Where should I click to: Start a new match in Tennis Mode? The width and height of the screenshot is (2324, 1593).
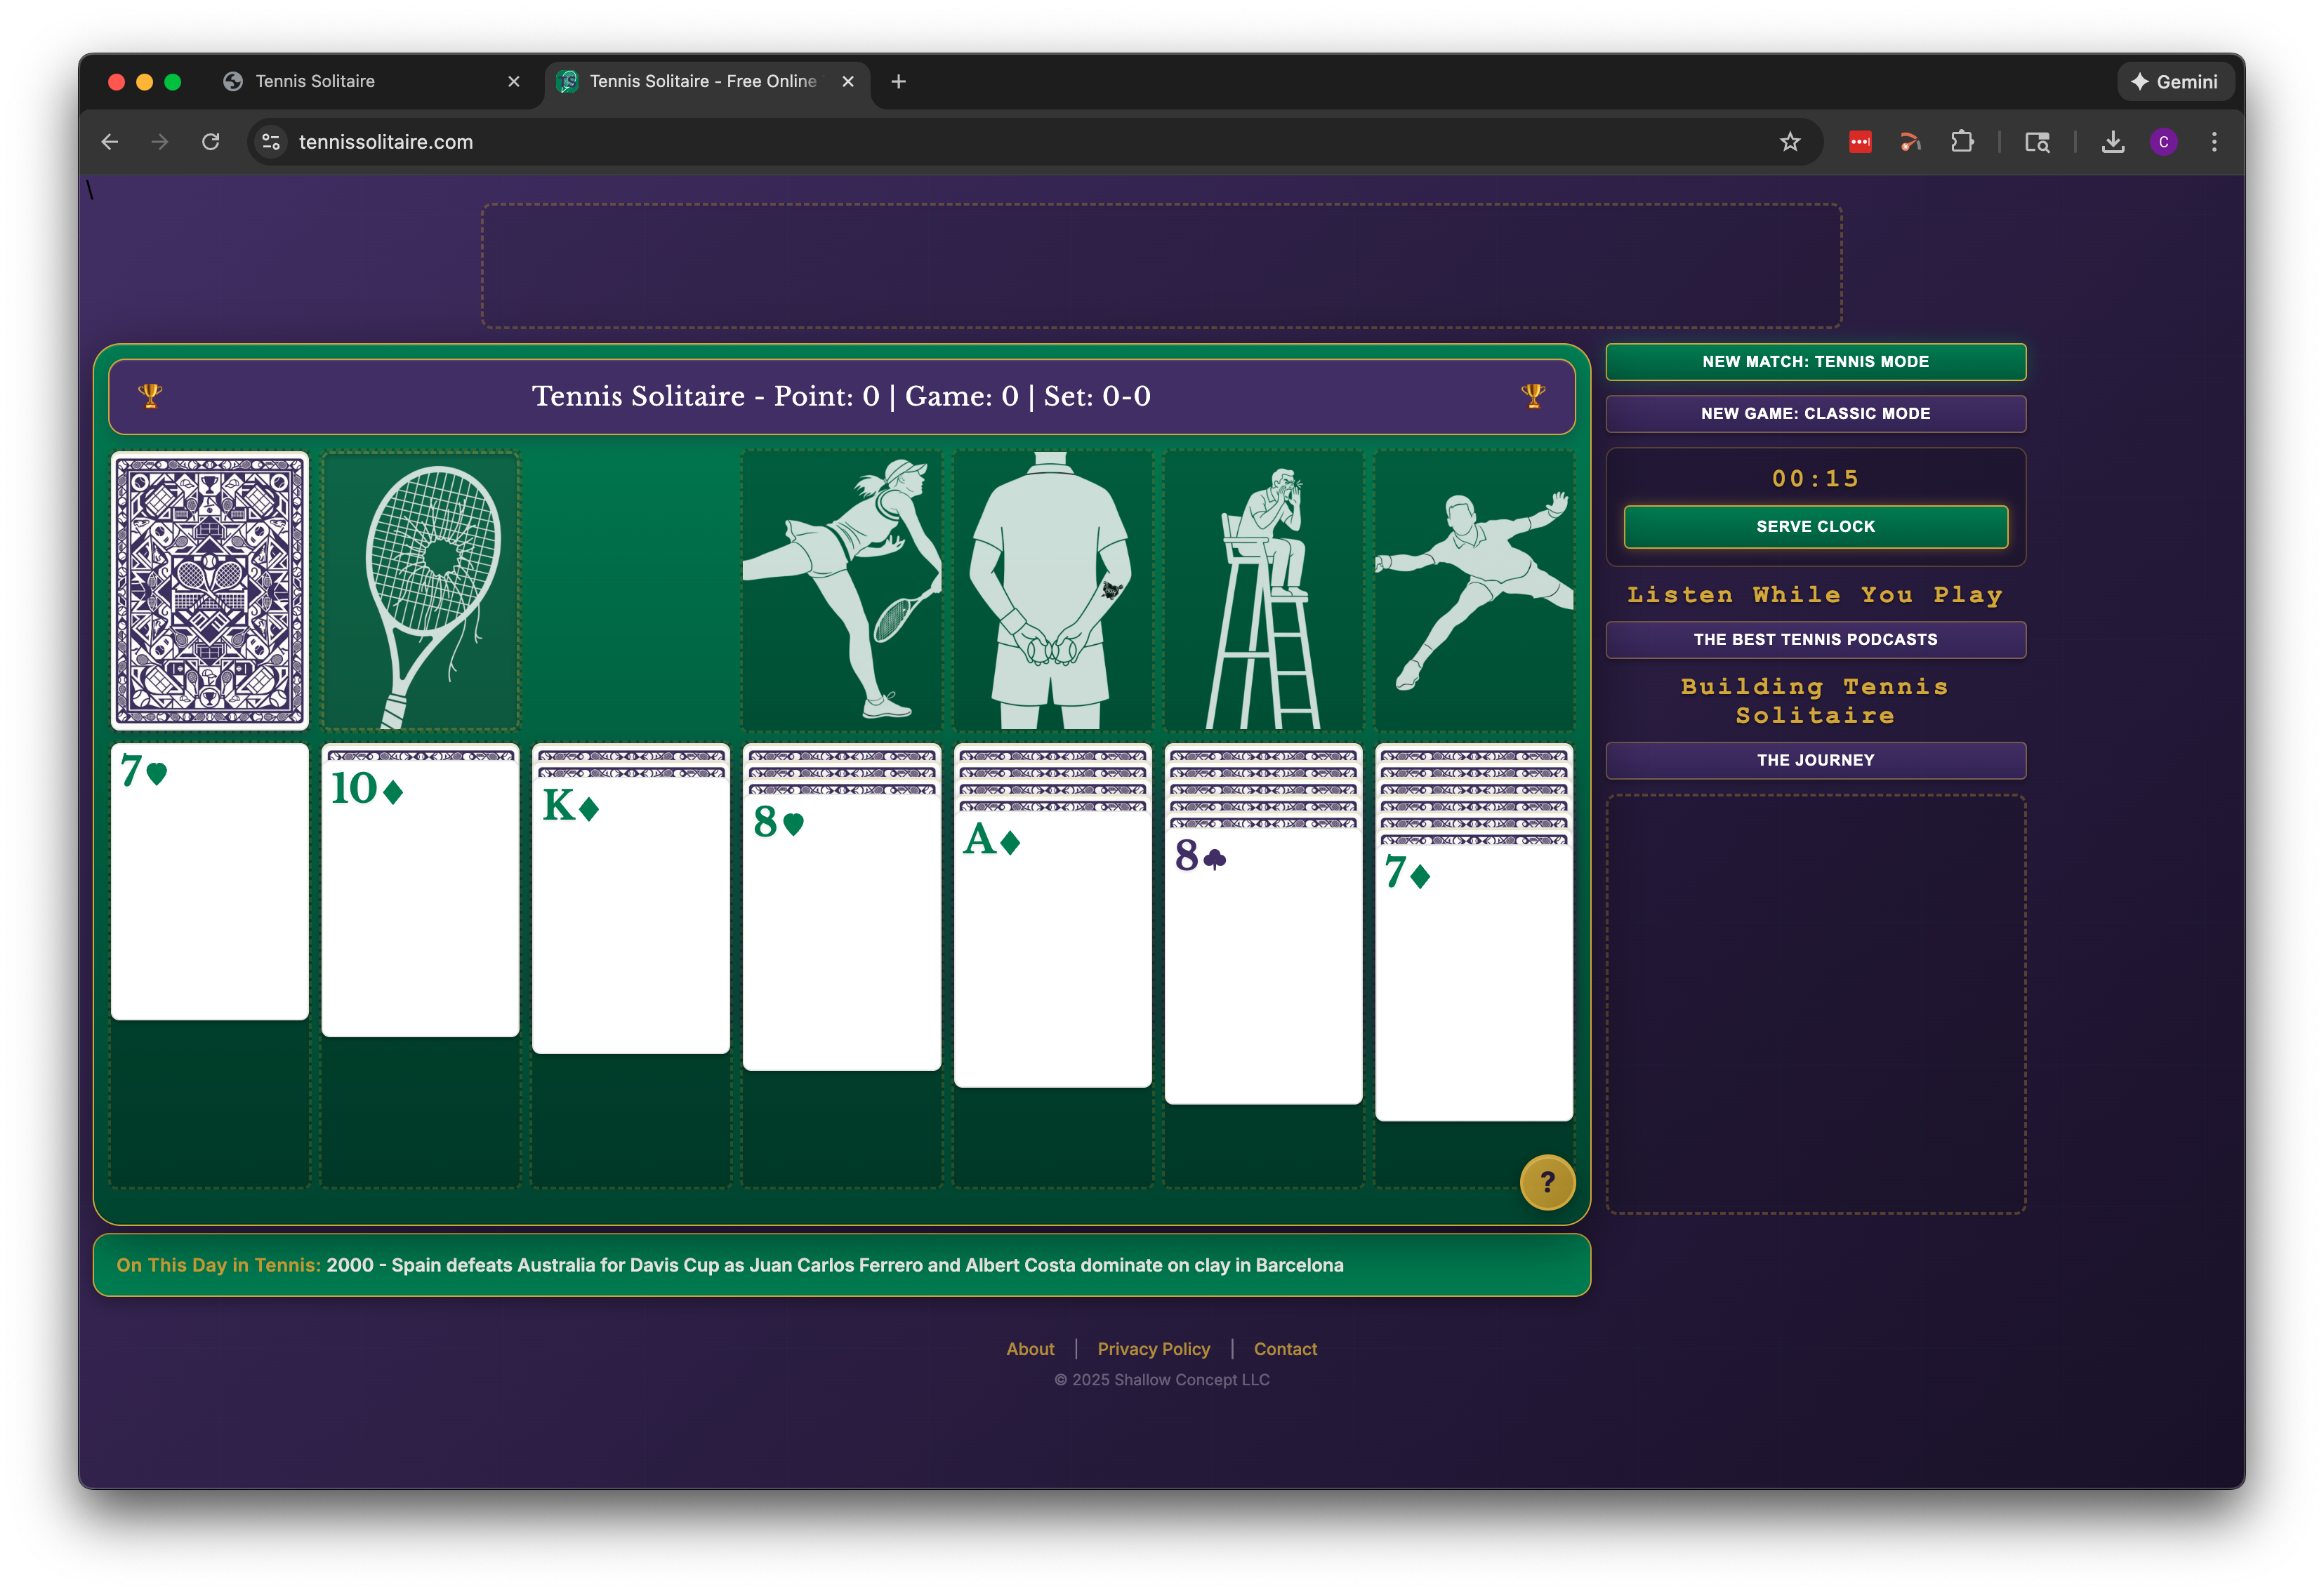[1815, 362]
